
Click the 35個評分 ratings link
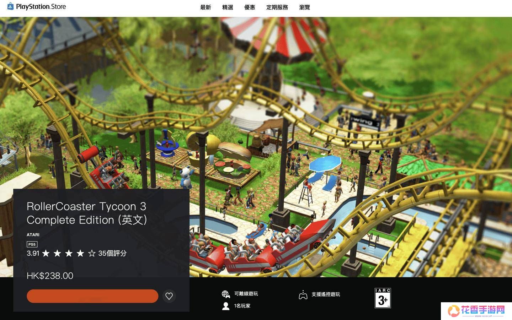[x=112, y=253]
